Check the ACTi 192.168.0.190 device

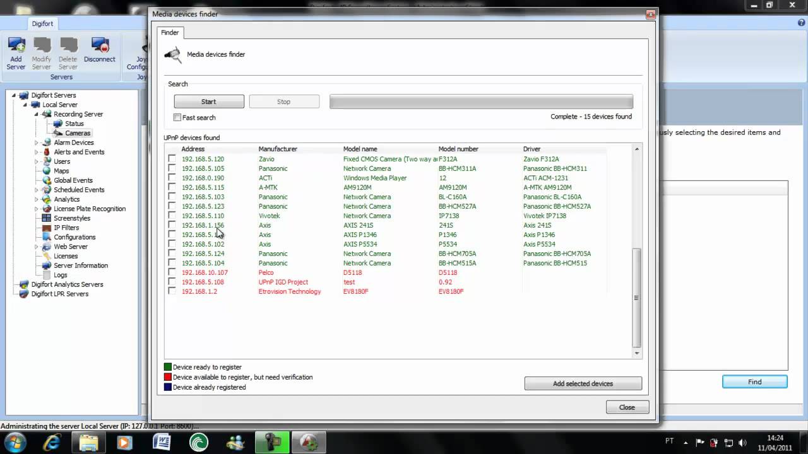coord(172,178)
